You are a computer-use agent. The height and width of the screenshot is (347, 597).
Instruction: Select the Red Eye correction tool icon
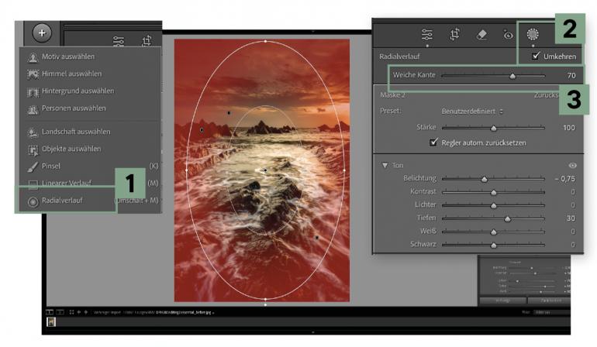(x=508, y=35)
